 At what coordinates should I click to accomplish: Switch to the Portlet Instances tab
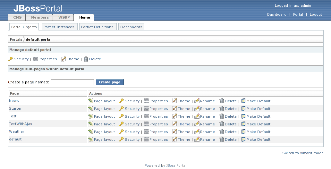click(x=59, y=27)
